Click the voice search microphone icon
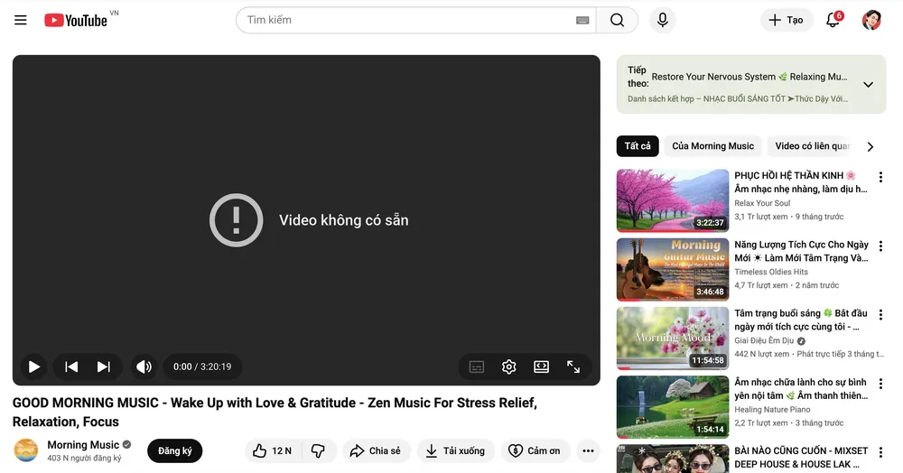903x473 pixels. point(663,20)
